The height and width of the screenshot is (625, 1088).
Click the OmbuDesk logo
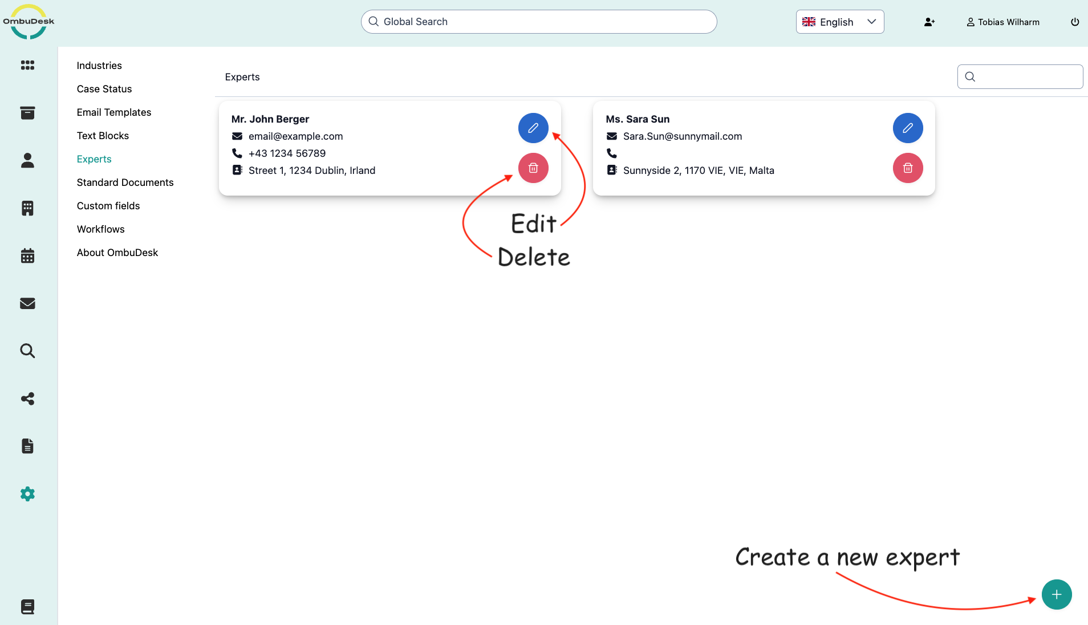[29, 22]
